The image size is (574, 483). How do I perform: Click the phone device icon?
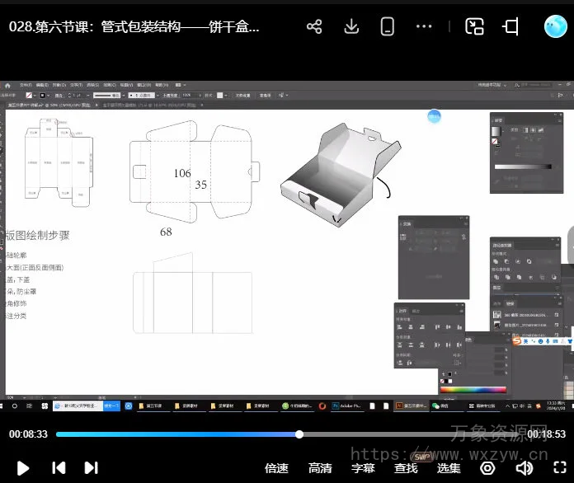[x=387, y=26]
